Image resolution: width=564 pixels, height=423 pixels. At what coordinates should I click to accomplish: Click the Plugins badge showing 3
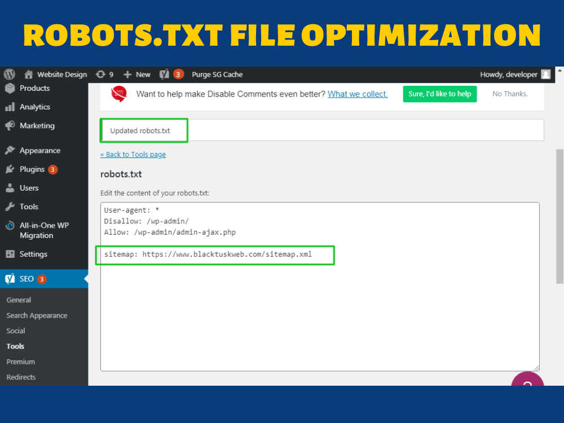coord(52,169)
